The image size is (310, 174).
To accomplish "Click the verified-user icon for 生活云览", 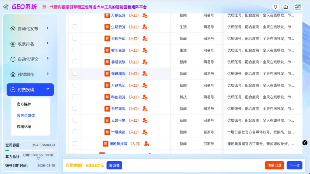I will [x=145, y=27].
